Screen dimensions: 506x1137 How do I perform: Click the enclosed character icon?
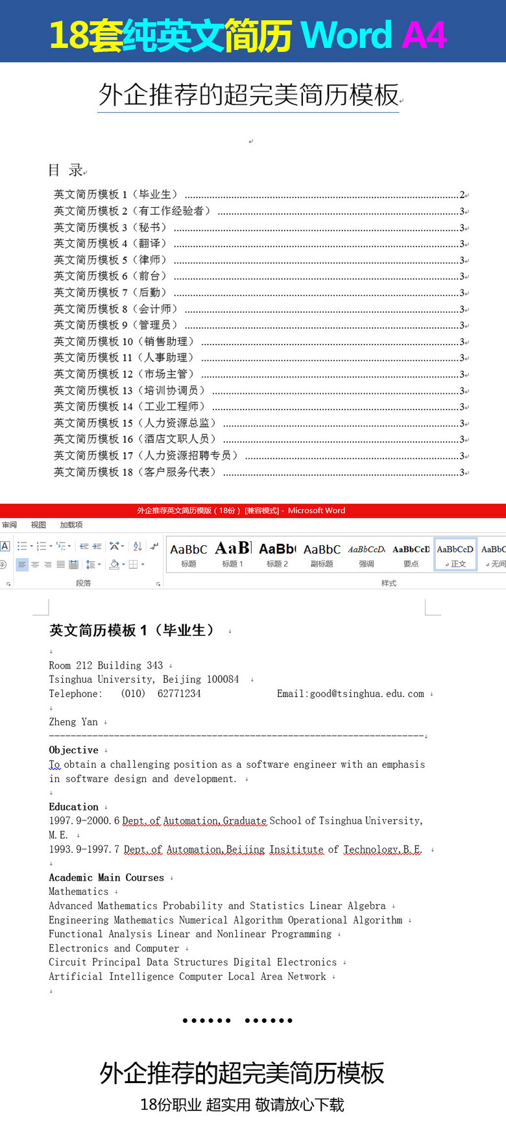click(x=3, y=565)
